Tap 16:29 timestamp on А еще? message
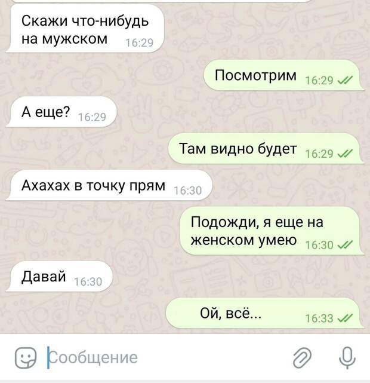This screenshot has width=370, height=383. pos(92,117)
